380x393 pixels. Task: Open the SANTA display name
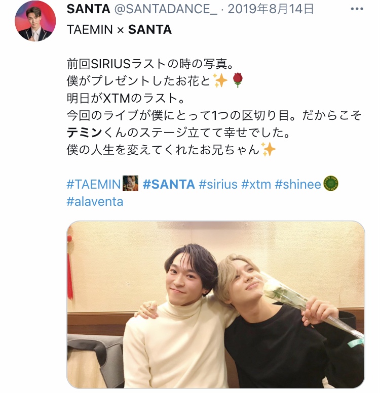pyautogui.click(x=88, y=9)
